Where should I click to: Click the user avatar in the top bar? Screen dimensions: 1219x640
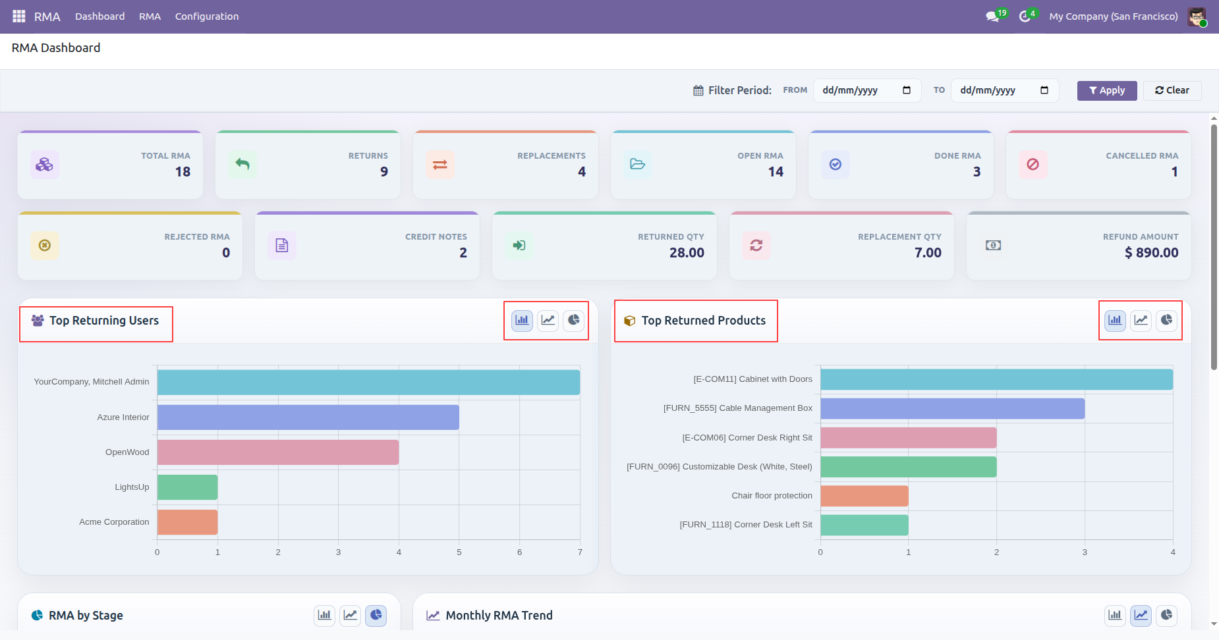[x=1197, y=16]
